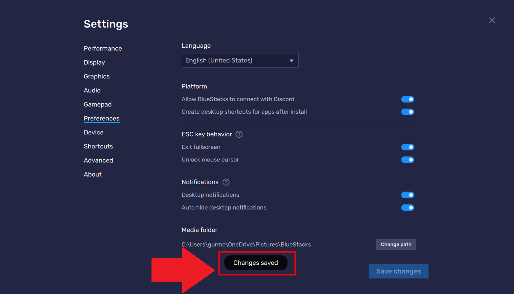
Task: Open the Language dropdown
Action: point(240,60)
